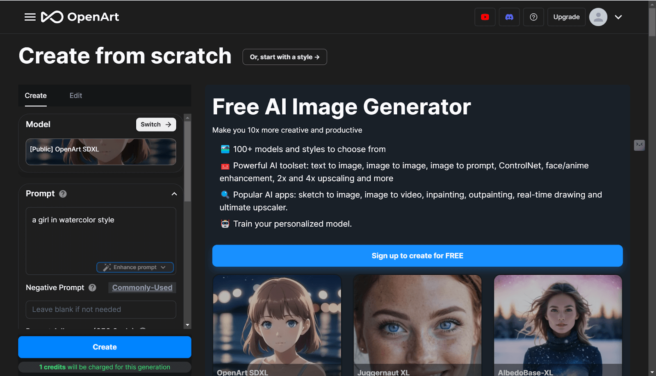Click 'Train your personalized model.' text
Image resolution: width=656 pixels, height=376 pixels.
[x=292, y=224]
